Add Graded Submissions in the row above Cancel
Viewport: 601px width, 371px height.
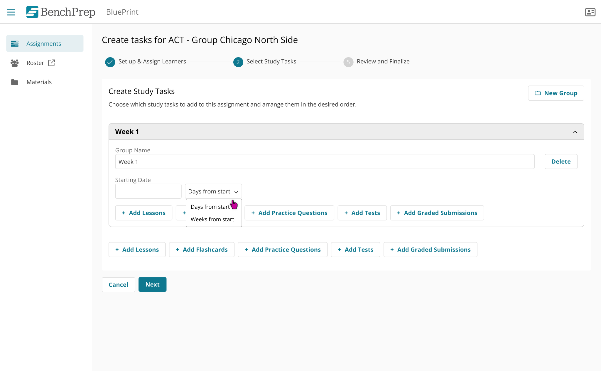click(430, 249)
